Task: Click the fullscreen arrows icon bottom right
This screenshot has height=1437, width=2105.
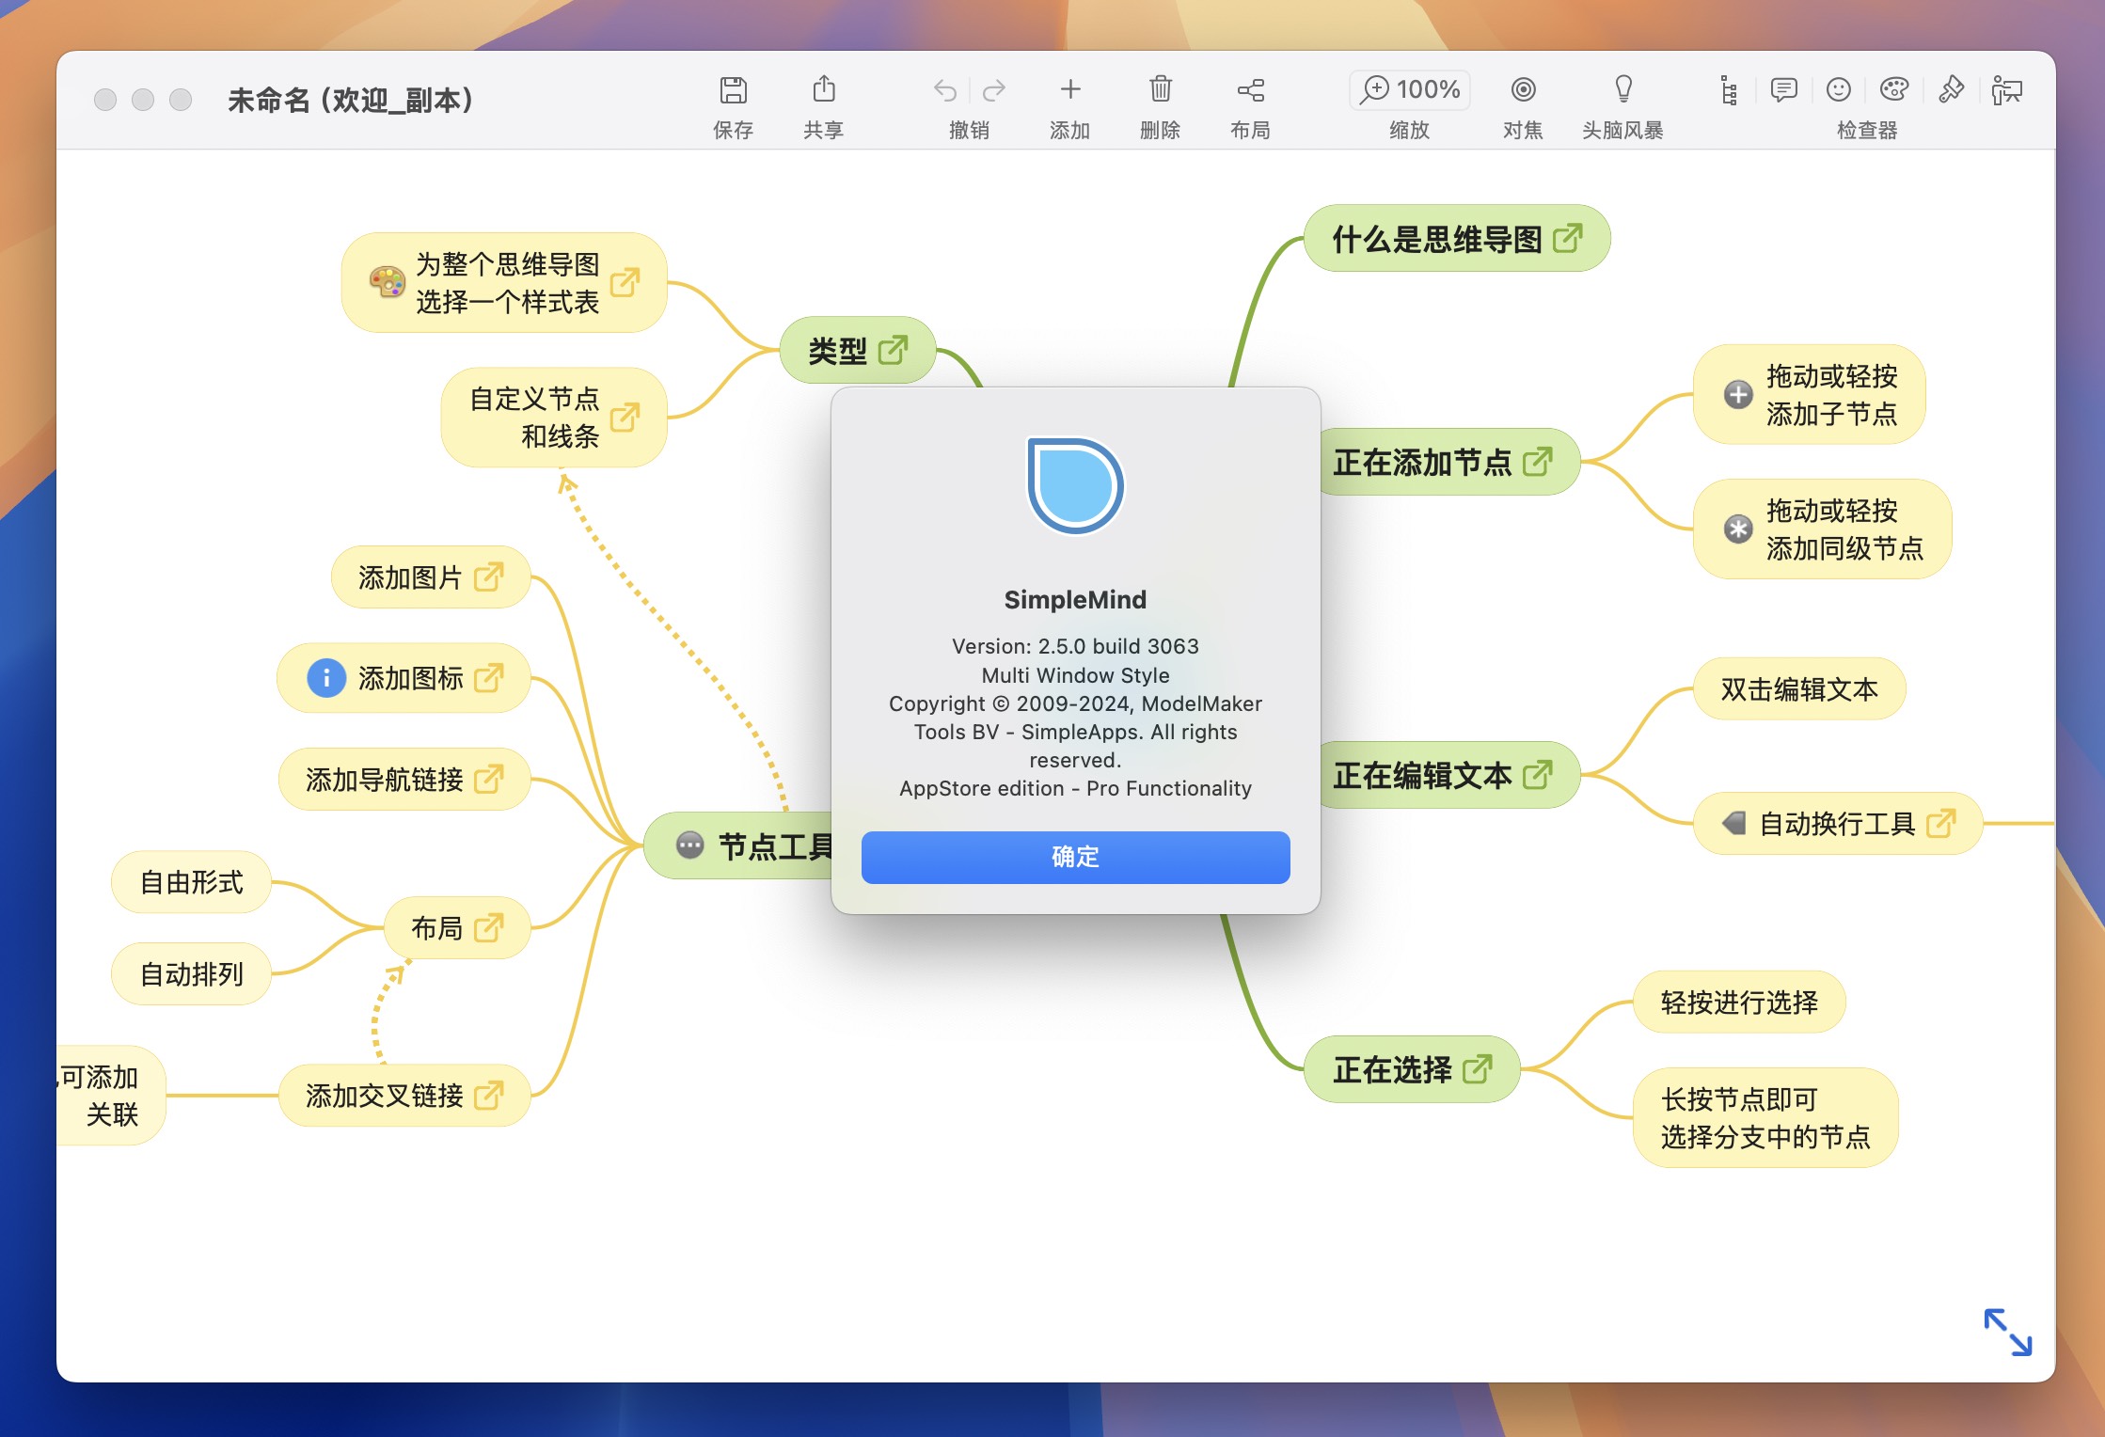Action: pos(2007,1332)
